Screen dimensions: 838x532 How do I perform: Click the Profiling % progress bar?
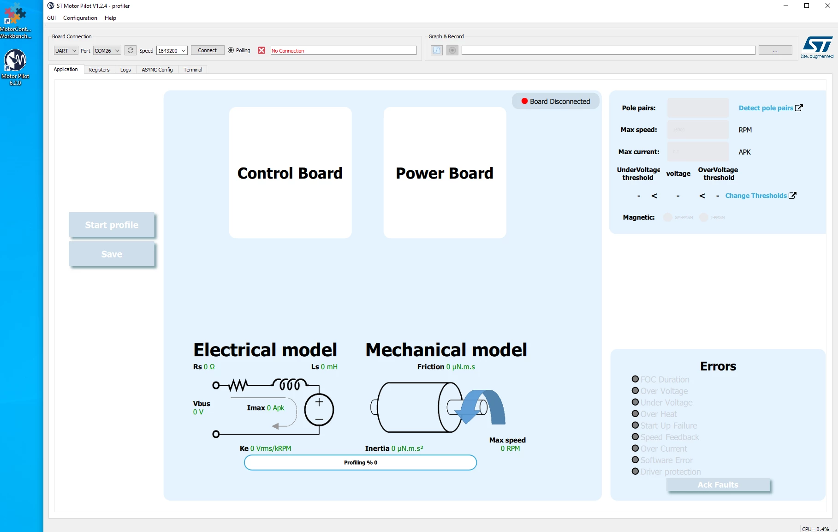(x=360, y=462)
